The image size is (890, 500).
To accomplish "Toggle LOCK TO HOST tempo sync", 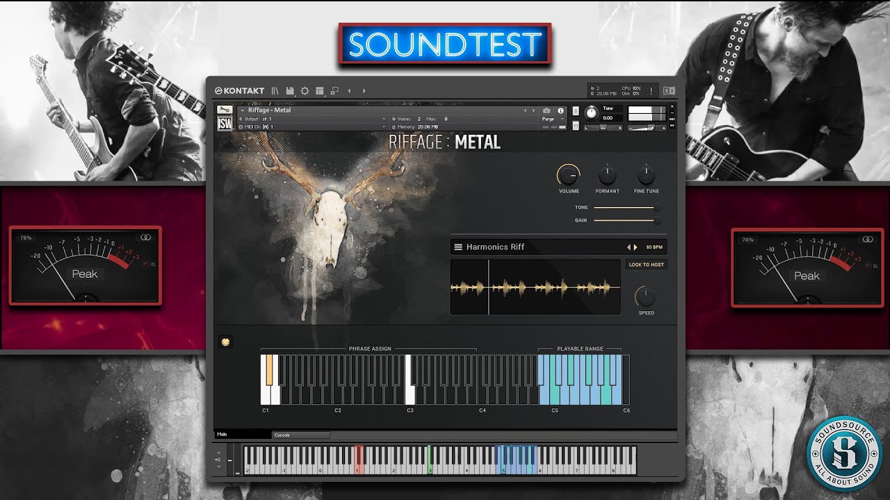I will click(646, 265).
